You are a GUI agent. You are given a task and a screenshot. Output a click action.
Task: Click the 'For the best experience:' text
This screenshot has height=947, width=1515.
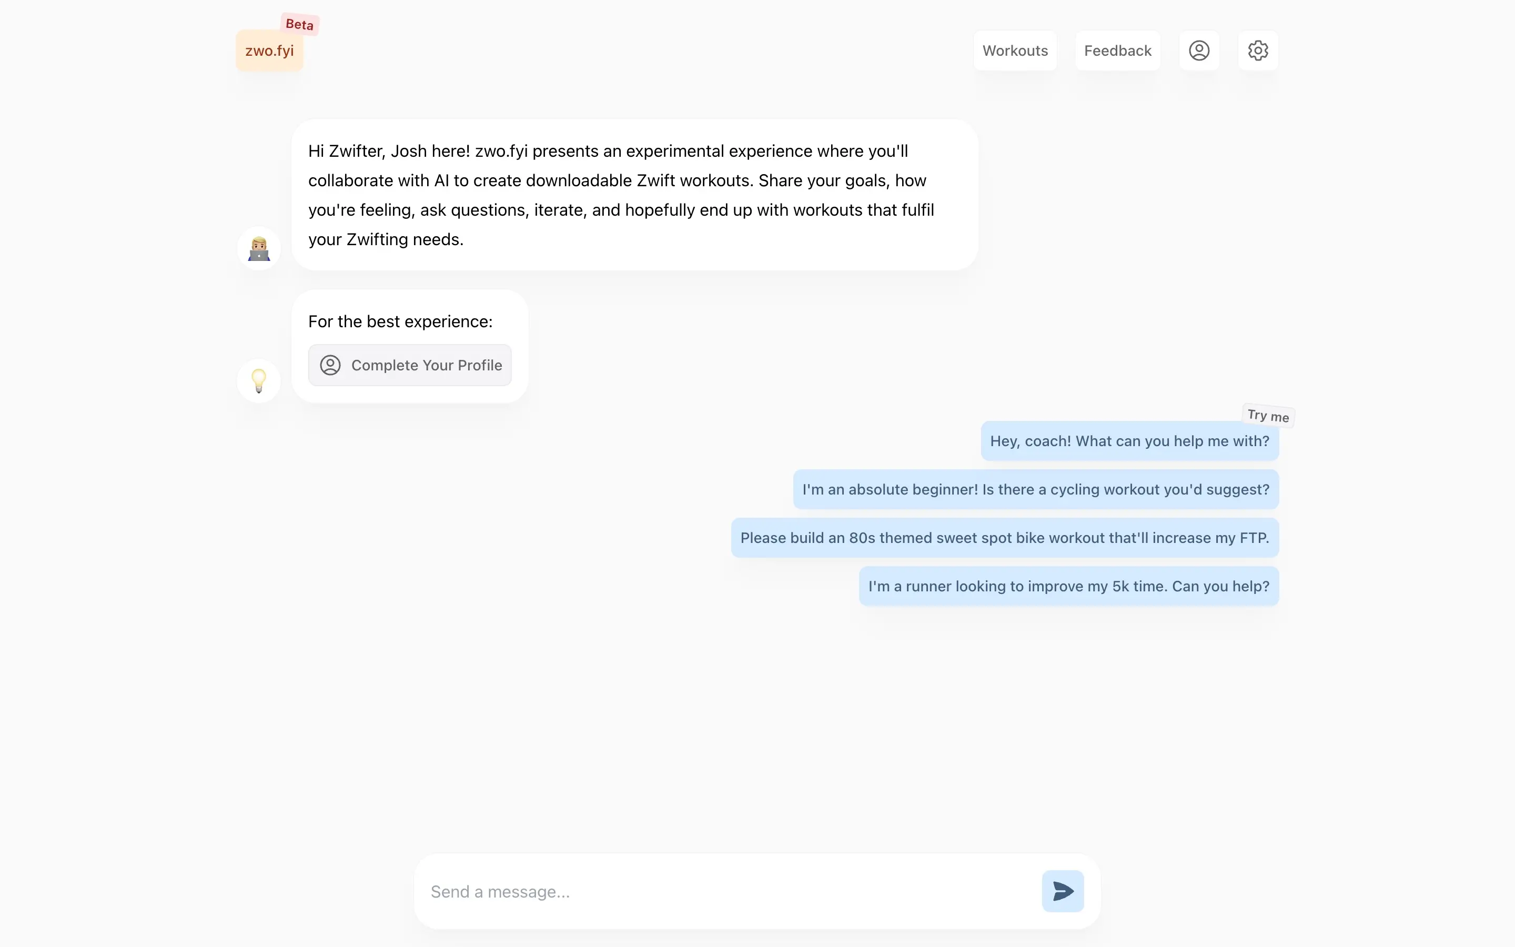point(400,321)
